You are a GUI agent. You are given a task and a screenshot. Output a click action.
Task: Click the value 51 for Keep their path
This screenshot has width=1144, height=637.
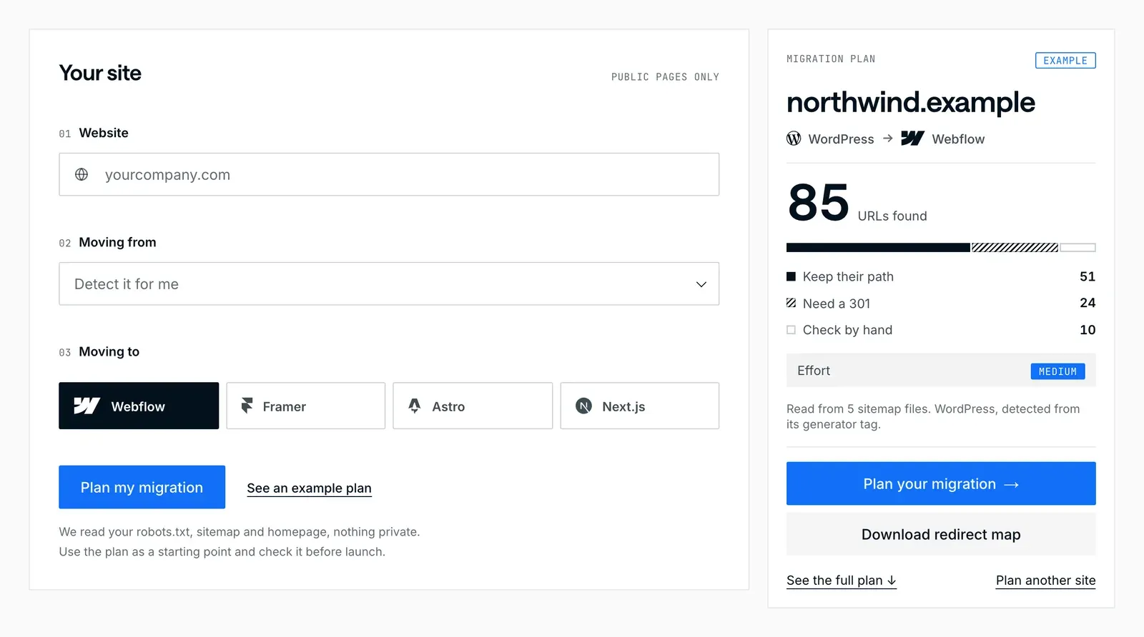pos(1088,276)
